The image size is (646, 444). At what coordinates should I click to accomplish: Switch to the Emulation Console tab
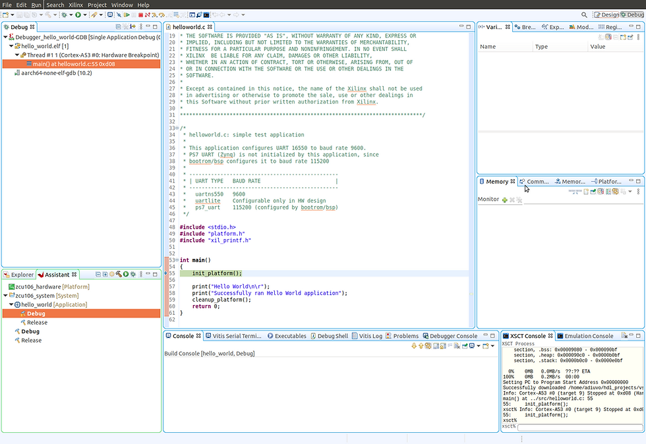[x=585, y=336]
